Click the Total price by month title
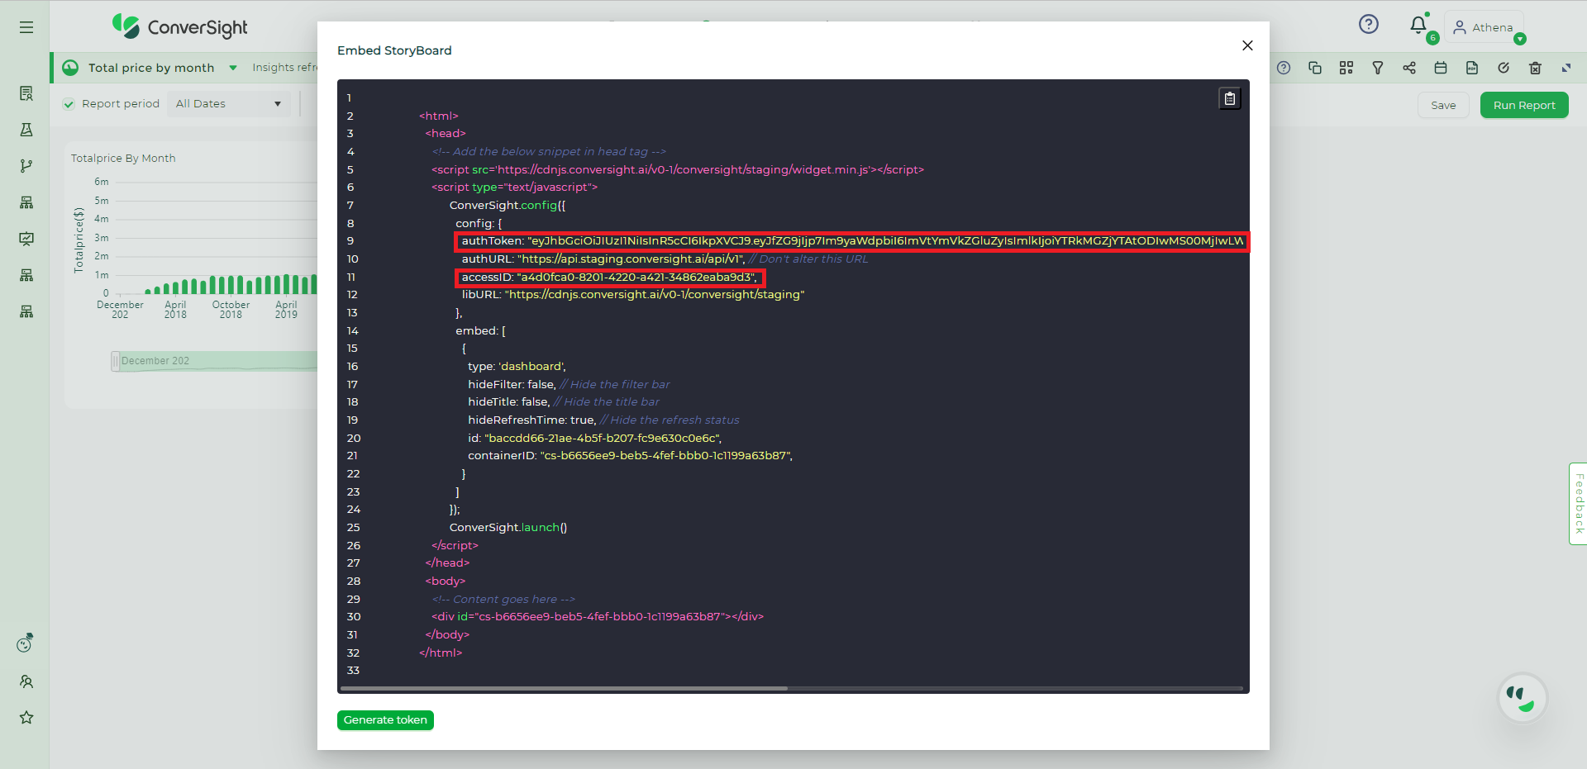Viewport: 1587px width, 769px height. point(151,68)
